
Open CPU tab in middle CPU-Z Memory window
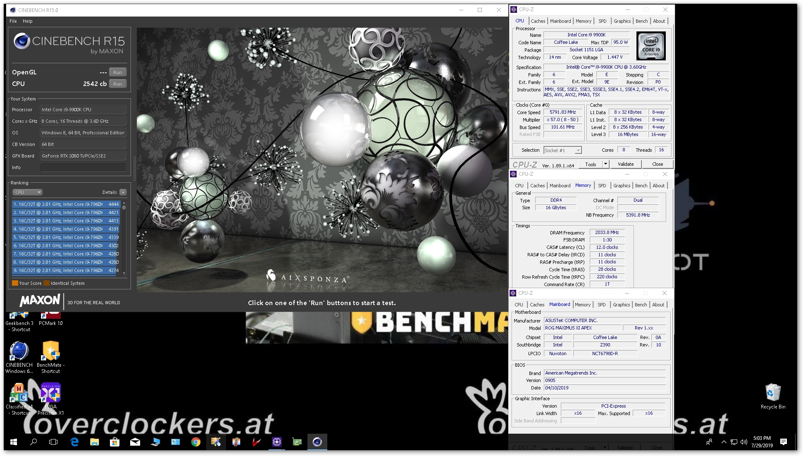(x=519, y=186)
